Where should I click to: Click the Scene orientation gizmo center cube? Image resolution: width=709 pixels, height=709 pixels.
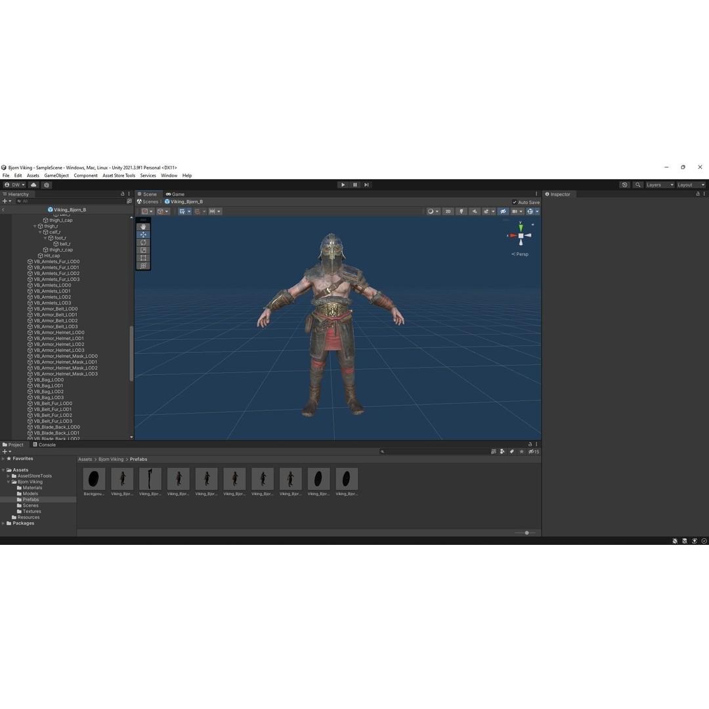(x=521, y=236)
